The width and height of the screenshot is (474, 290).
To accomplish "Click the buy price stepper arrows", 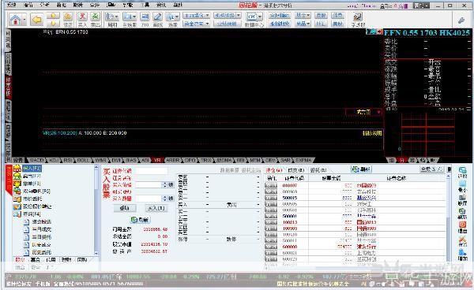I will pyautogui.click(x=165, y=184).
